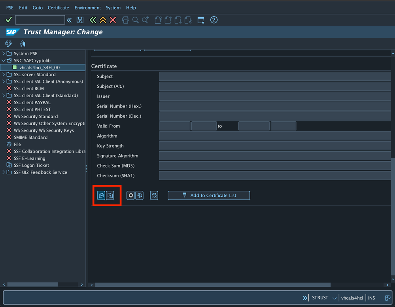Expand SSL server Standard node

pyautogui.click(x=4, y=74)
